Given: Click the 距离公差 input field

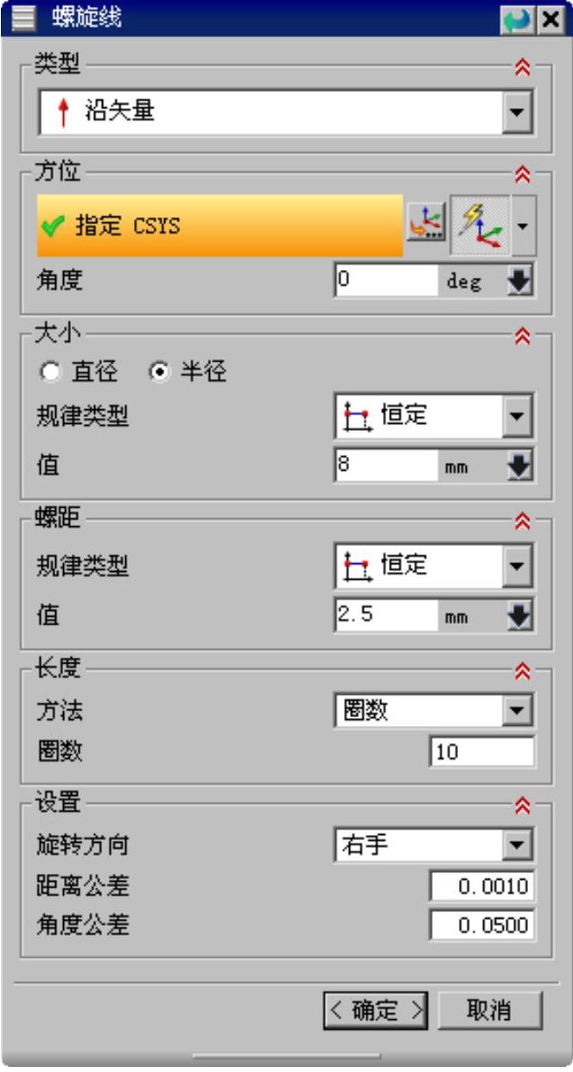Looking at the screenshot, I should tap(481, 886).
